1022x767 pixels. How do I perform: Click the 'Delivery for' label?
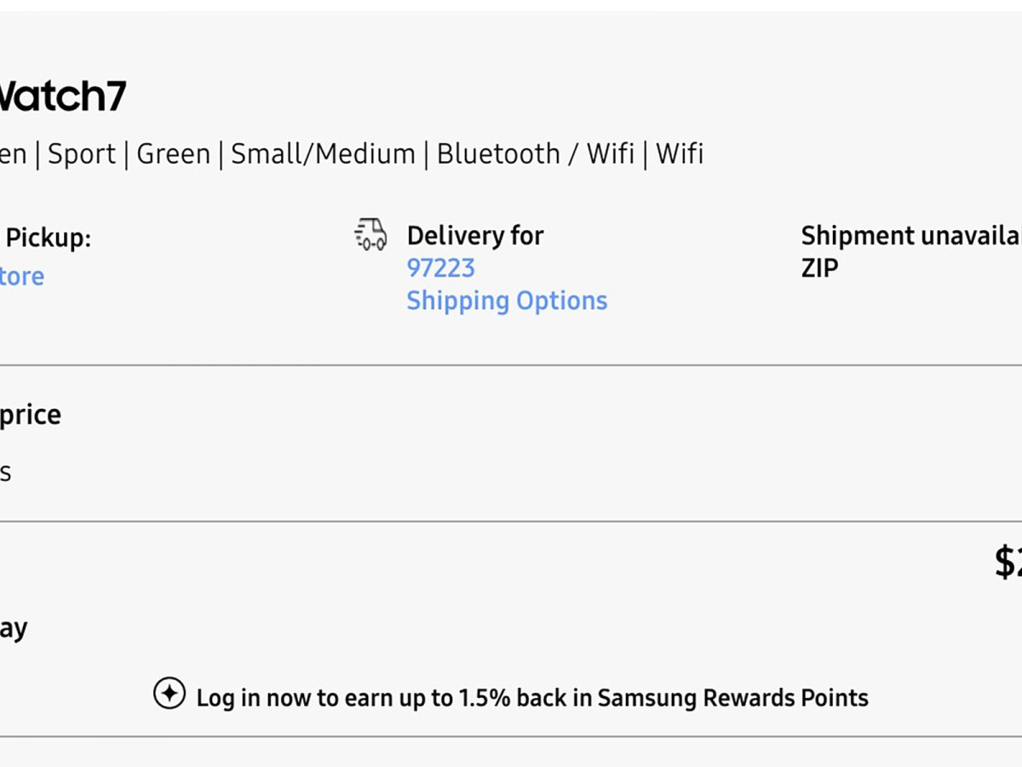click(x=474, y=235)
